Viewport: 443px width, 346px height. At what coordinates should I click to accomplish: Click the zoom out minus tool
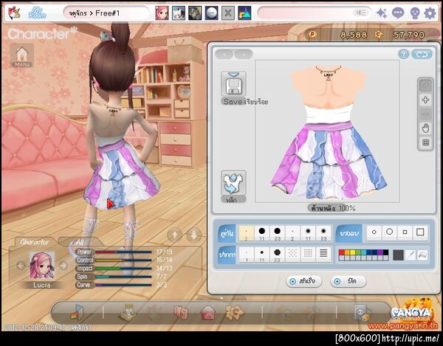click(425, 114)
